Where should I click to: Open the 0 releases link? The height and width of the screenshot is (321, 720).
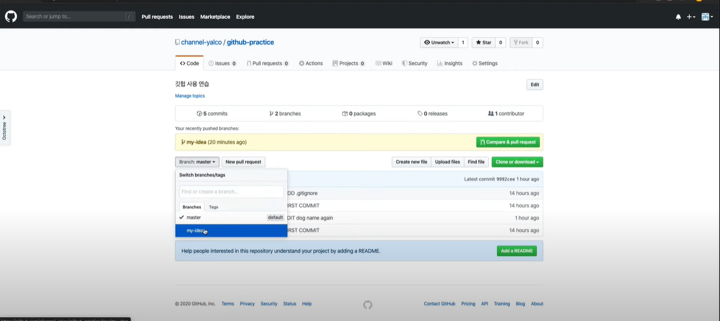tap(432, 114)
